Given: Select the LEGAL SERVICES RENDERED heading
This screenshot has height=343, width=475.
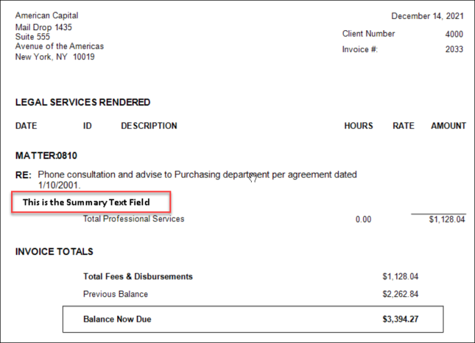Looking at the screenshot, I should pyautogui.click(x=83, y=102).
